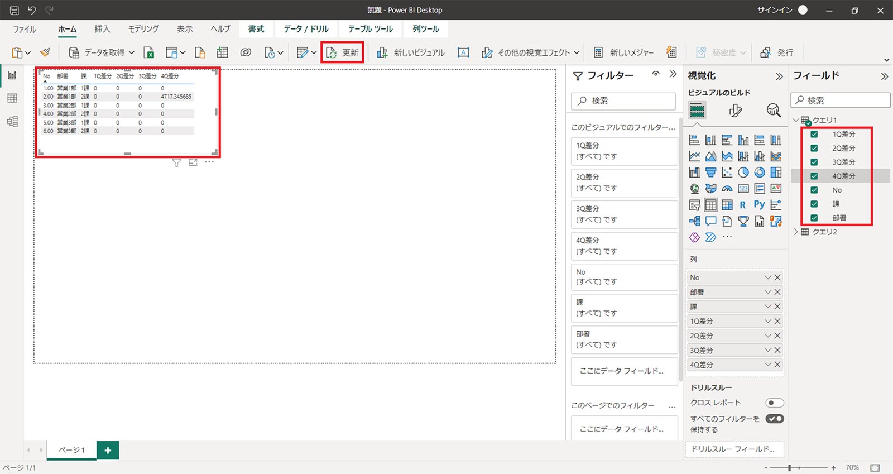Switch to the 挿入 tab
Screen dimensions: 893x474
[102, 29]
